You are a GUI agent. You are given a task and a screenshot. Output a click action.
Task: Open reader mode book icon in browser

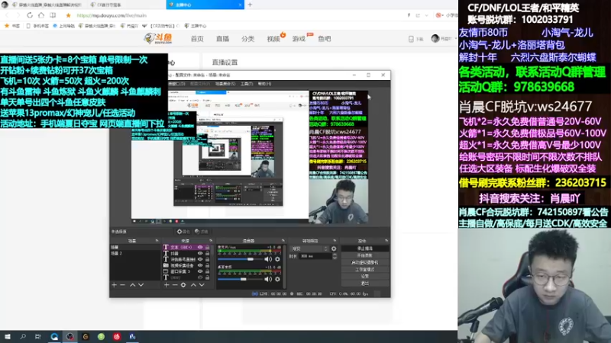pyautogui.click(x=53, y=15)
